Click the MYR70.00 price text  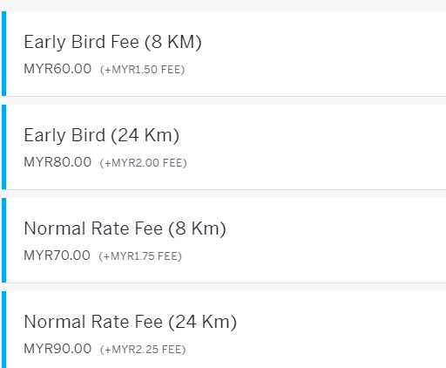click(57, 256)
